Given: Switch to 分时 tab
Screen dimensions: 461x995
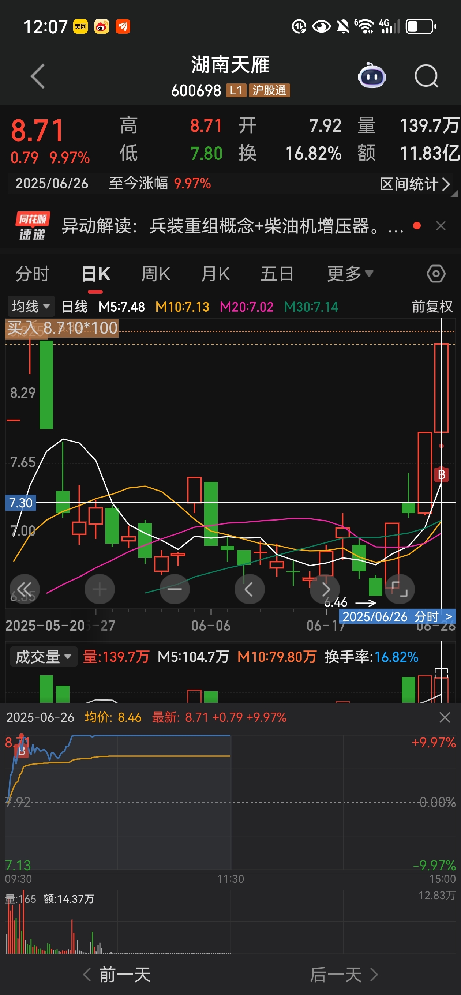Looking at the screenshot, I should (33, 274).
